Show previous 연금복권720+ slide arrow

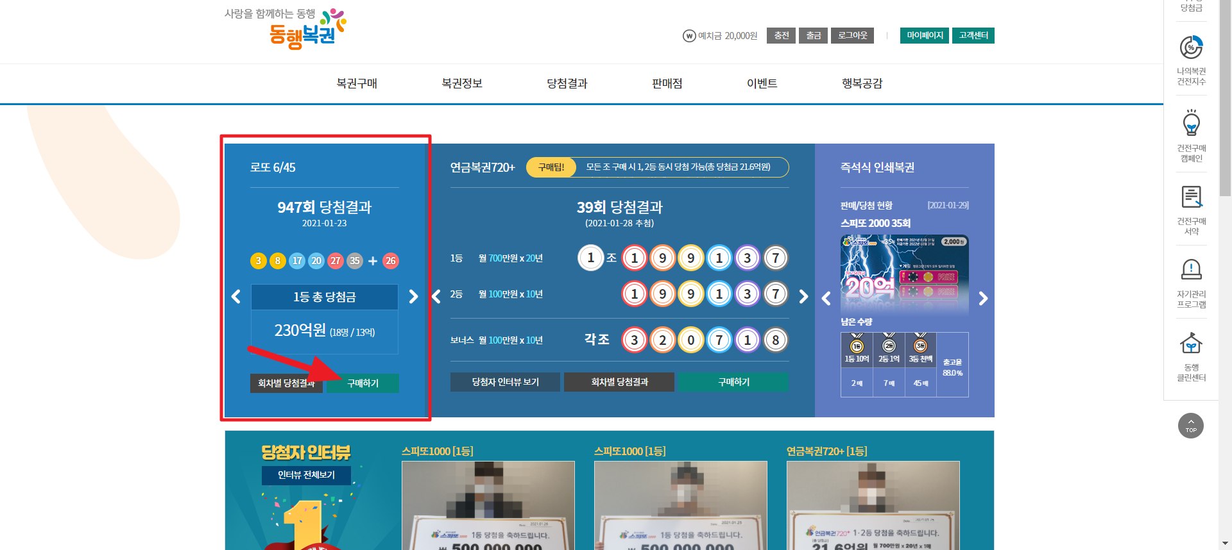pyautogui.click(x=436, y=296)
